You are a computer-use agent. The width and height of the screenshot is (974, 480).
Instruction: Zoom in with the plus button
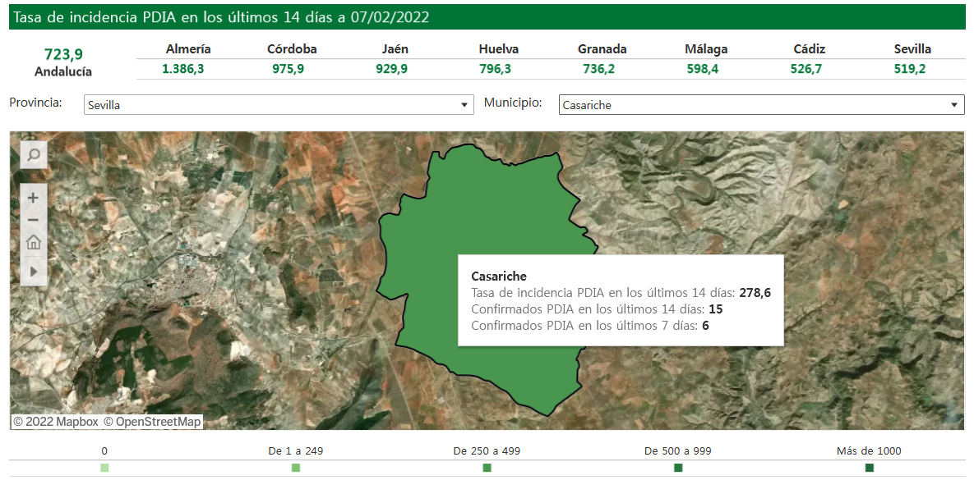pos(34,198)
